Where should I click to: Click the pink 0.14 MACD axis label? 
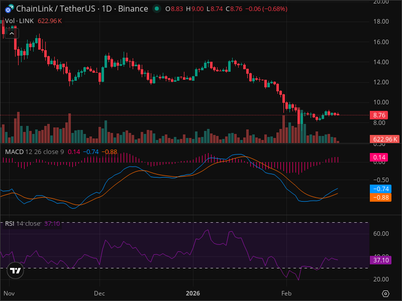(379, 157)
